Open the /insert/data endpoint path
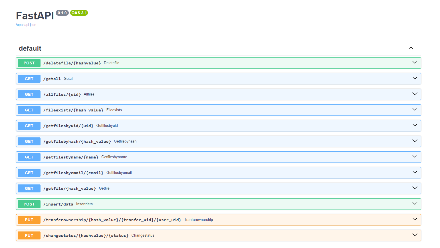 coord(58,204)
